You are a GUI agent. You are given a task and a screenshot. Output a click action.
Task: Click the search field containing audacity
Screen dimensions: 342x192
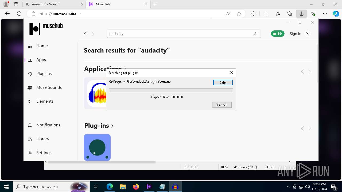coord(184,34)
